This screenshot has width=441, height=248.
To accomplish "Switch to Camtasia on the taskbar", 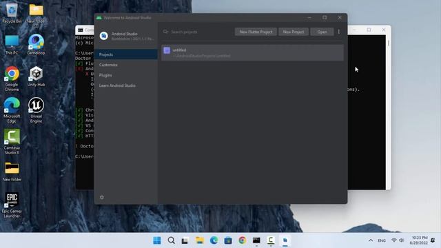I will pyautogui.click(x=271, y=240).
